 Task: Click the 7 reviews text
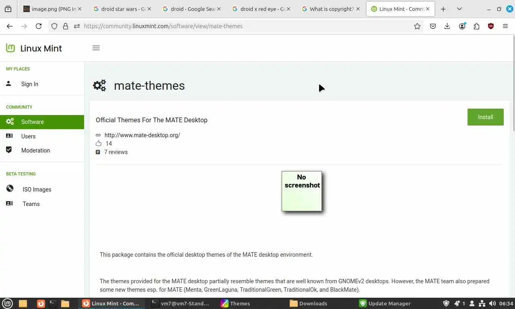[x=116, y=152]
